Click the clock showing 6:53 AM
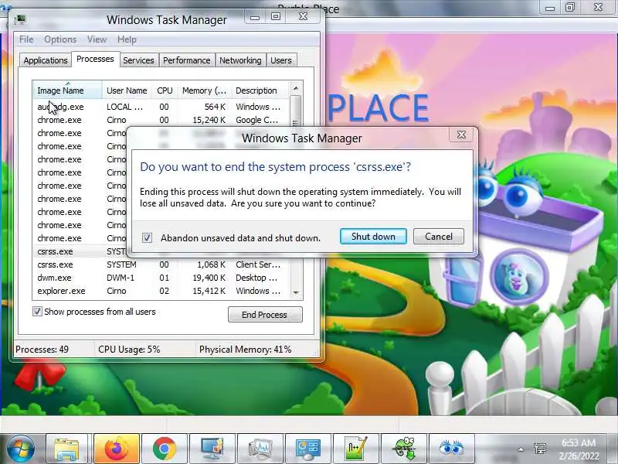 pos(579,442)
